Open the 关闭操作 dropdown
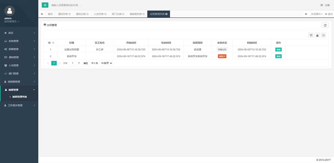Image resolution: width=334 pixels, height=163 pixels. 316,14
